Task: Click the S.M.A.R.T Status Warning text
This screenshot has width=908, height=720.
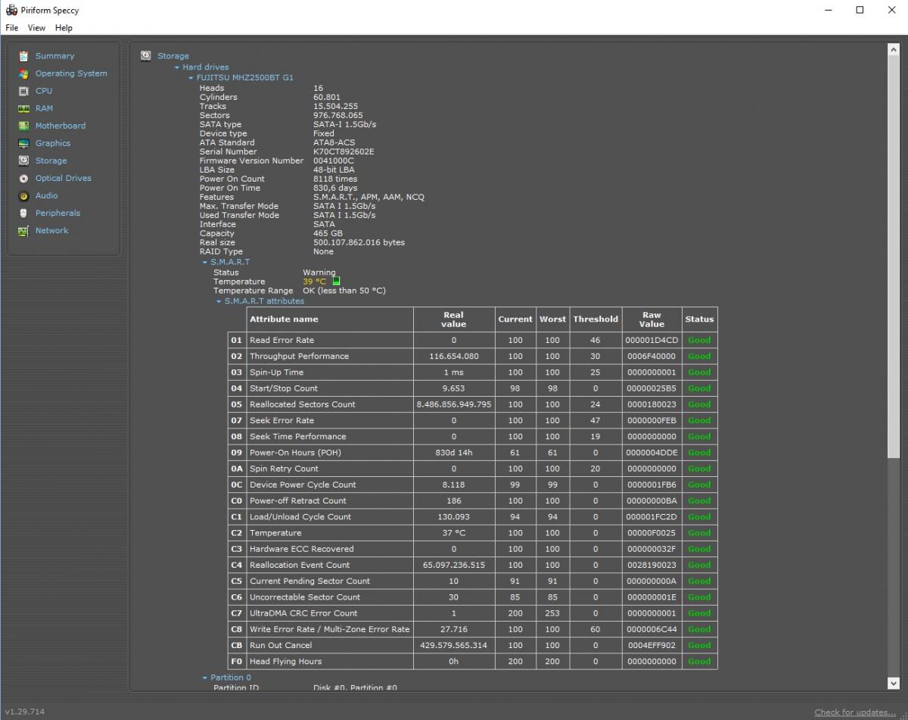Action: point(319,273)
